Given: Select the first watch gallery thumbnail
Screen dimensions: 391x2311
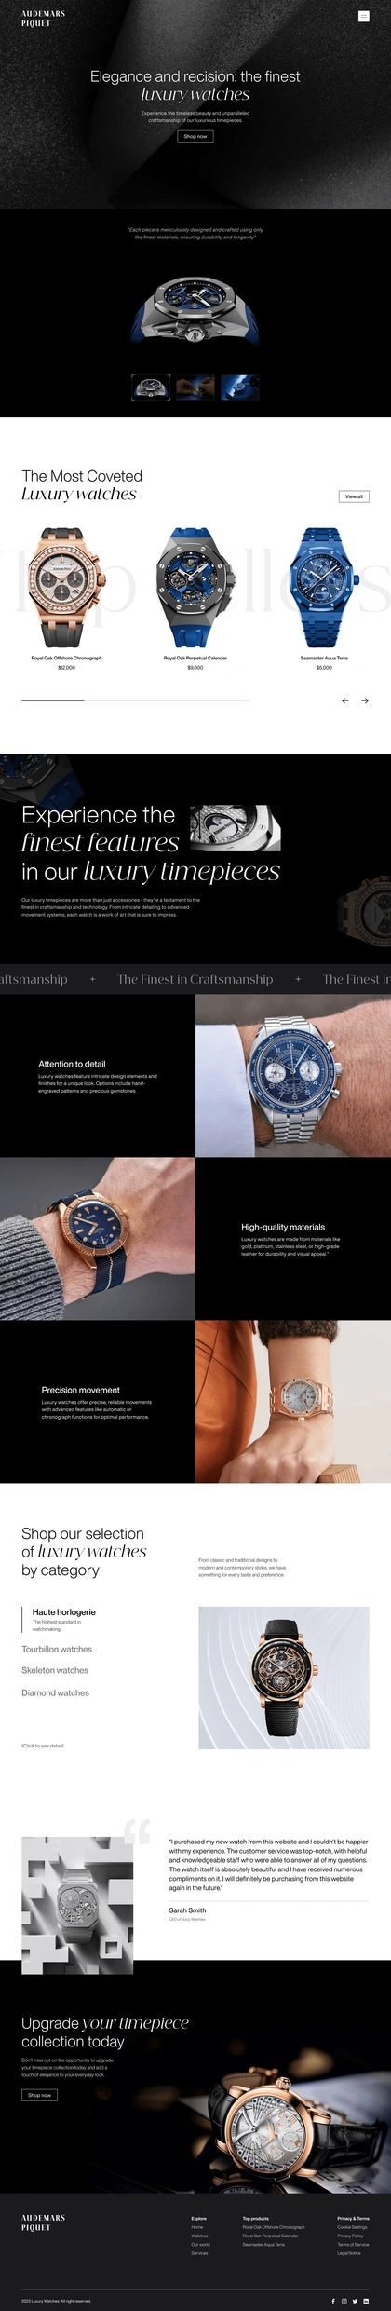Looking at the screenshot, I should coord(151,387).
